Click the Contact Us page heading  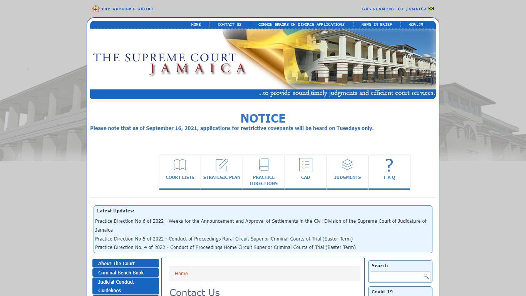194,292
